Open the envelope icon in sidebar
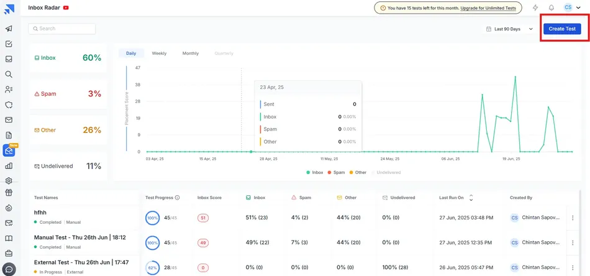 point(9,120)
